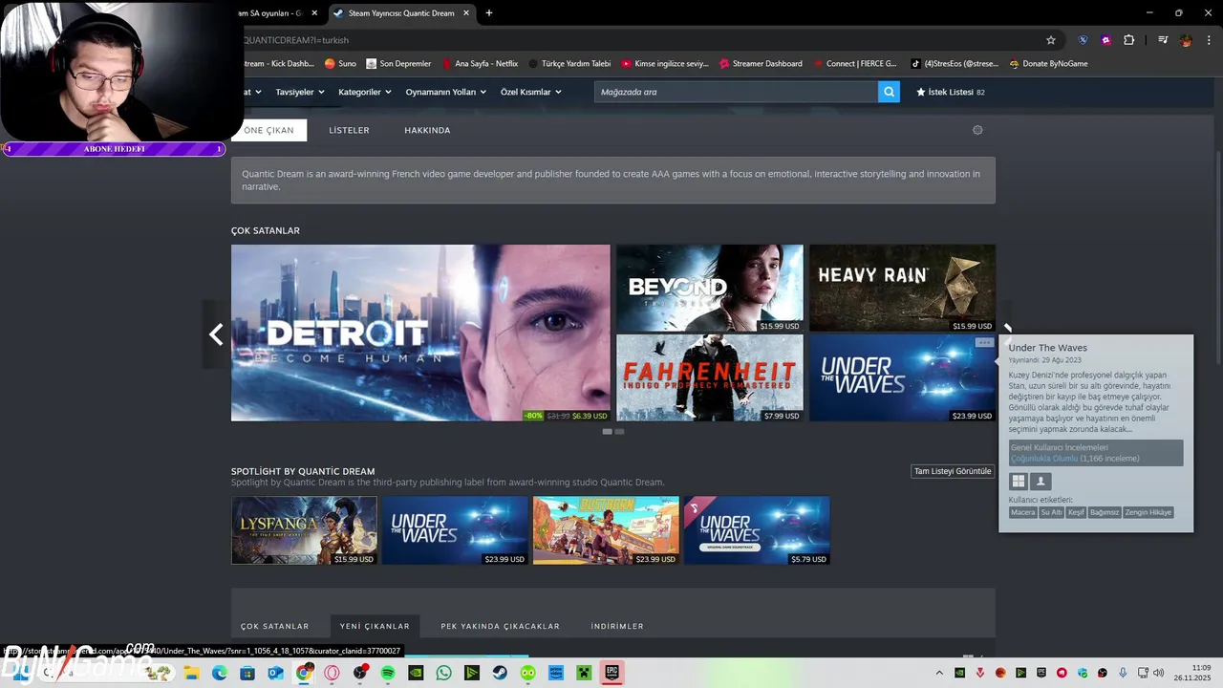Select the İNDİRİMLER tab
This screenshot has width=1223, height=688.
click(x=617, y=626)
